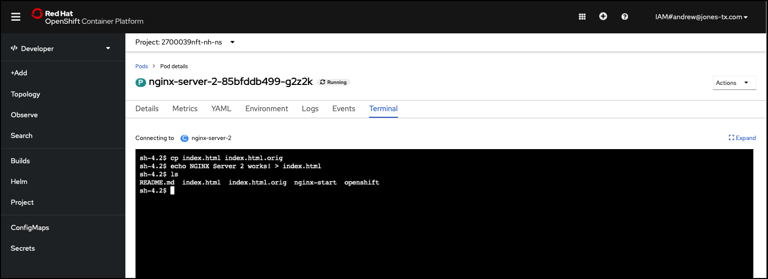Go to the Pods breadcrumb link
The height and width of the screenshot is (279, 768).
coord(142,66)
